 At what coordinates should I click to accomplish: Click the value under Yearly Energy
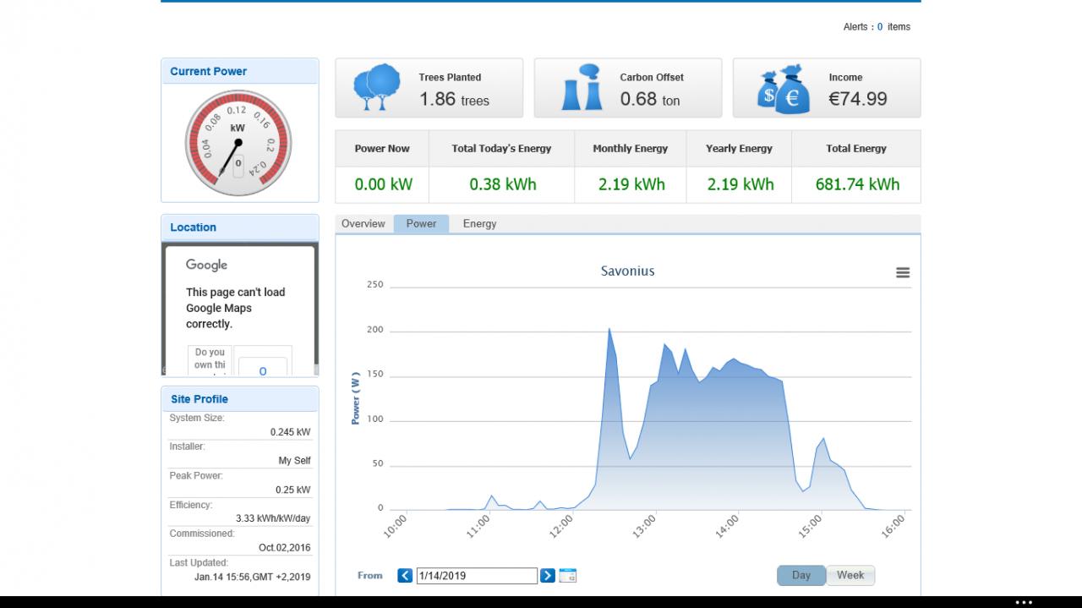pyautogui.click(x=740, y=184)
